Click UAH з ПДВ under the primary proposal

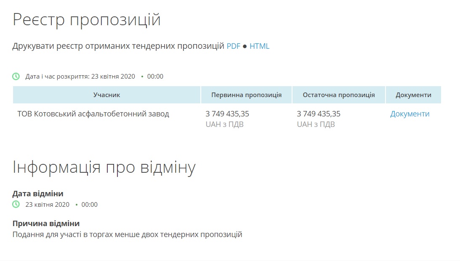click(224, 124)
